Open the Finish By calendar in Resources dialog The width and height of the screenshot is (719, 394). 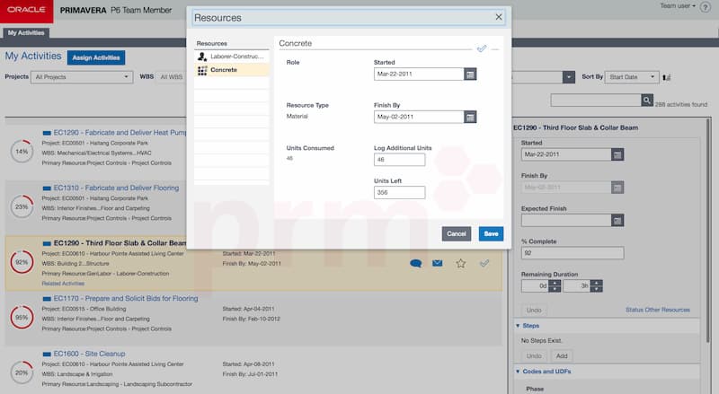(470, 117)
